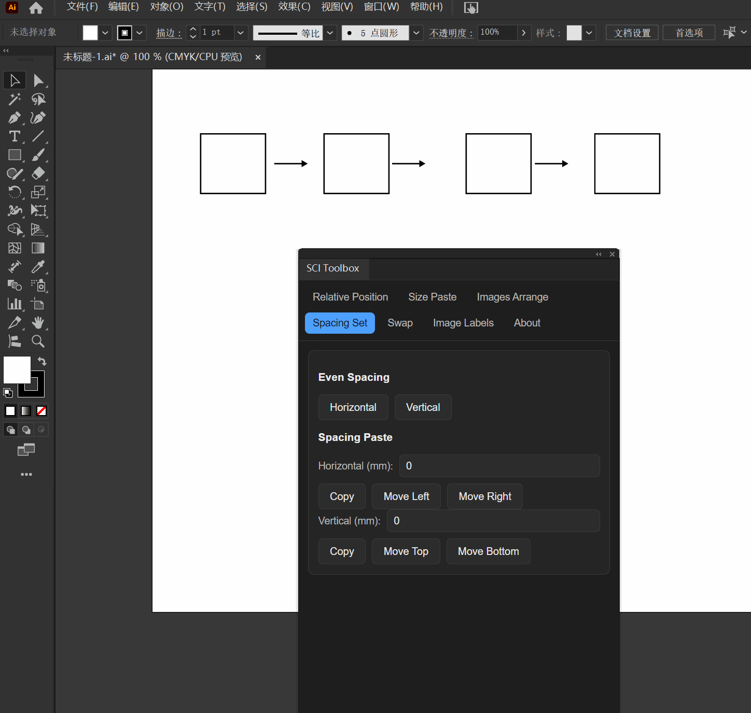Viewport: 751px width, 713px height.
Task: Select the Paintbrush tool
Action: coord(38,155)
